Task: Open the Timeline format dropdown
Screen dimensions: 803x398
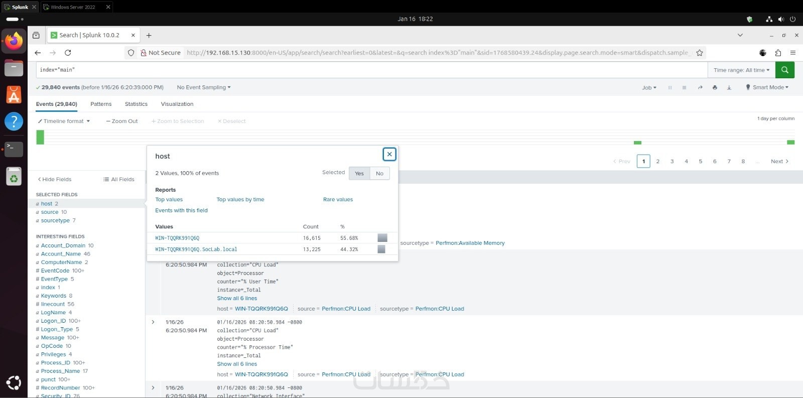Action: point(64,121)
